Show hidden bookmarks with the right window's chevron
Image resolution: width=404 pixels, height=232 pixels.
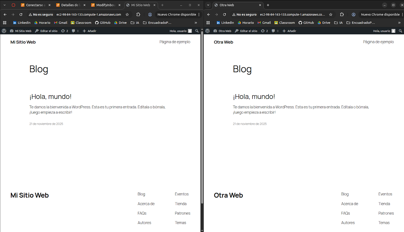(x=399, y=23)
